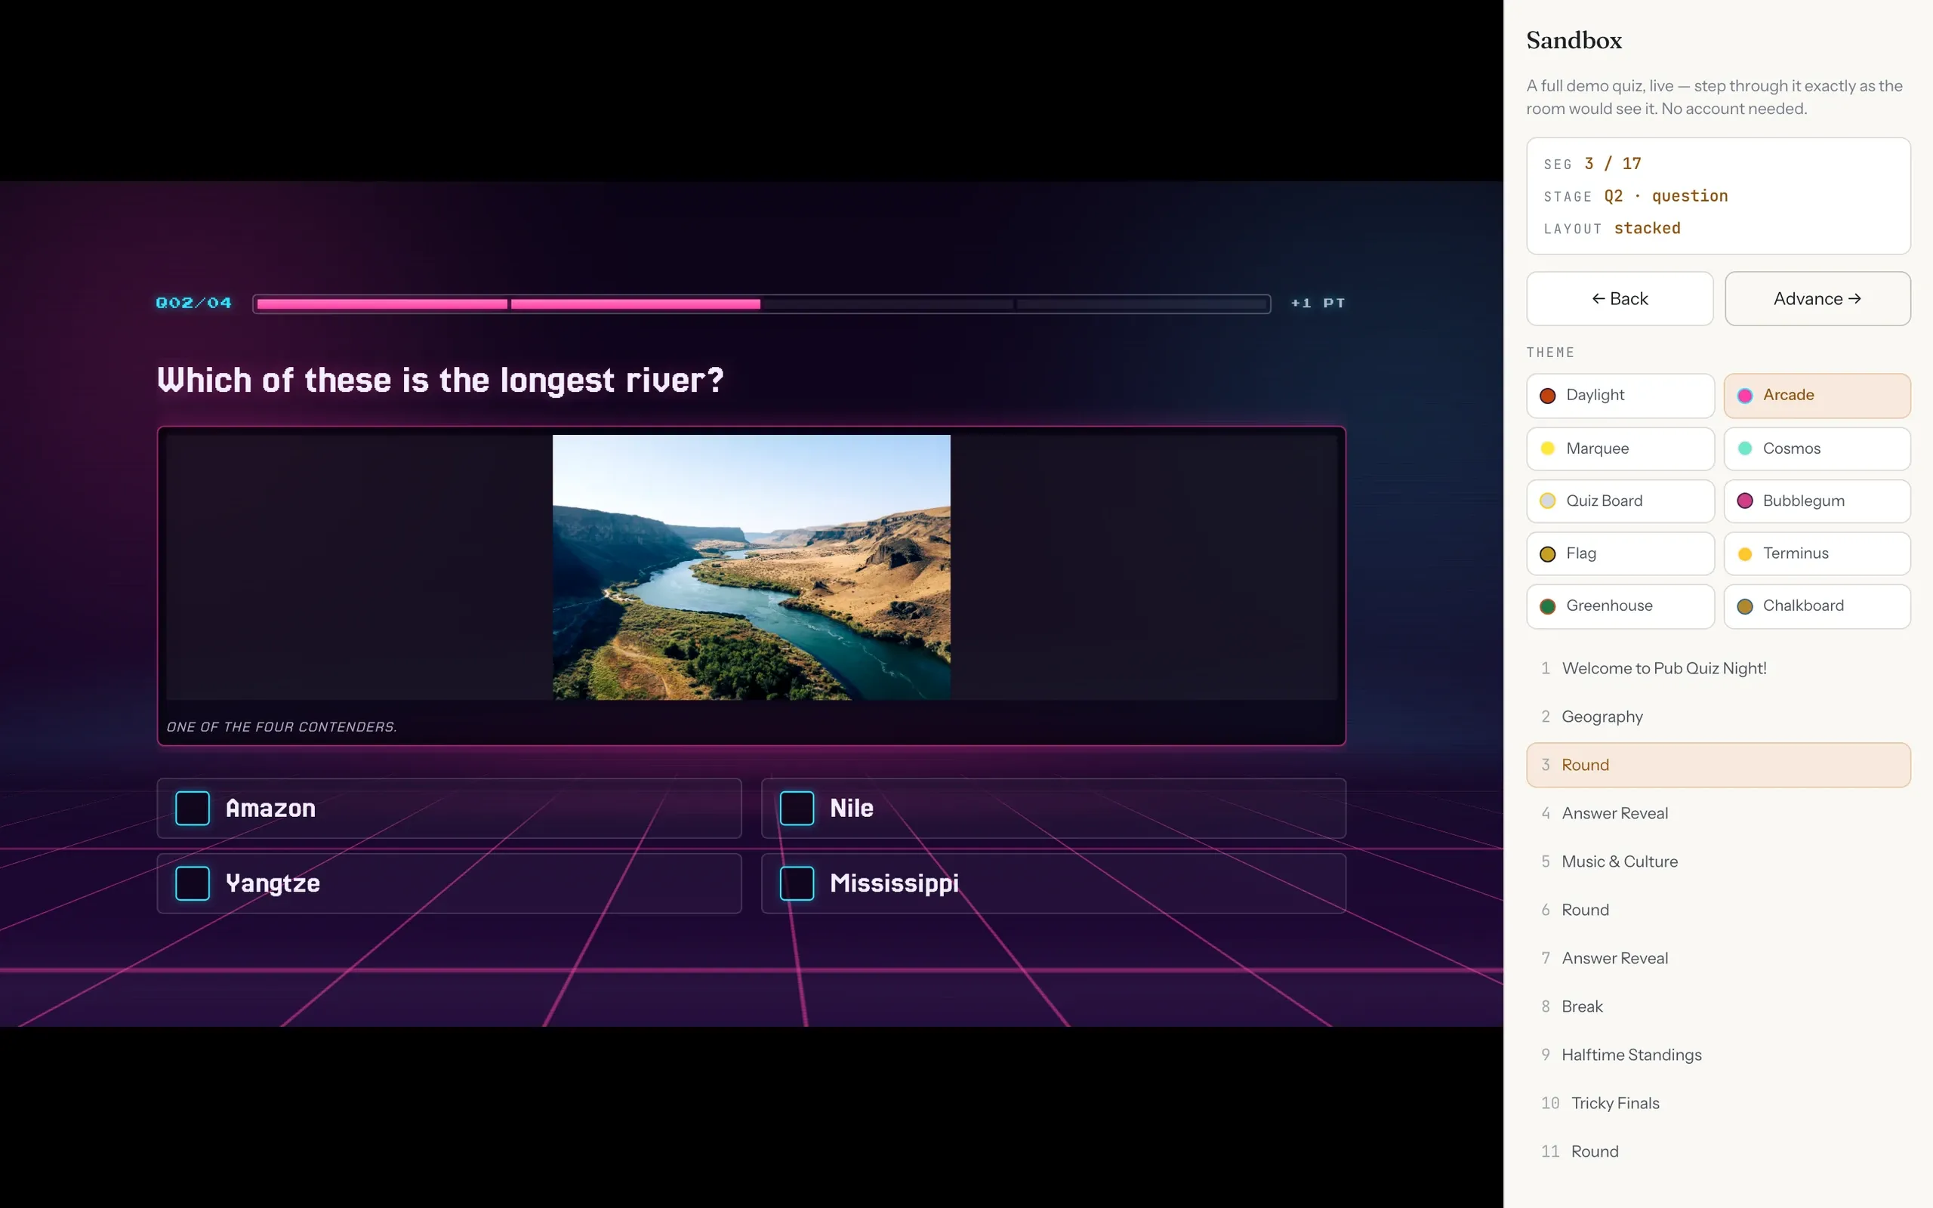Jump to segment 2 Geography
This screenshot has height=1208, width=1933.
tap(1718, 716)
